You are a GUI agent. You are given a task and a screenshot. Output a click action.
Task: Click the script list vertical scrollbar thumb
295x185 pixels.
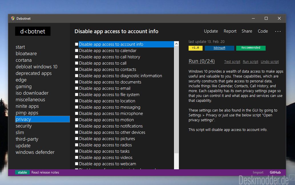point(176,100)
